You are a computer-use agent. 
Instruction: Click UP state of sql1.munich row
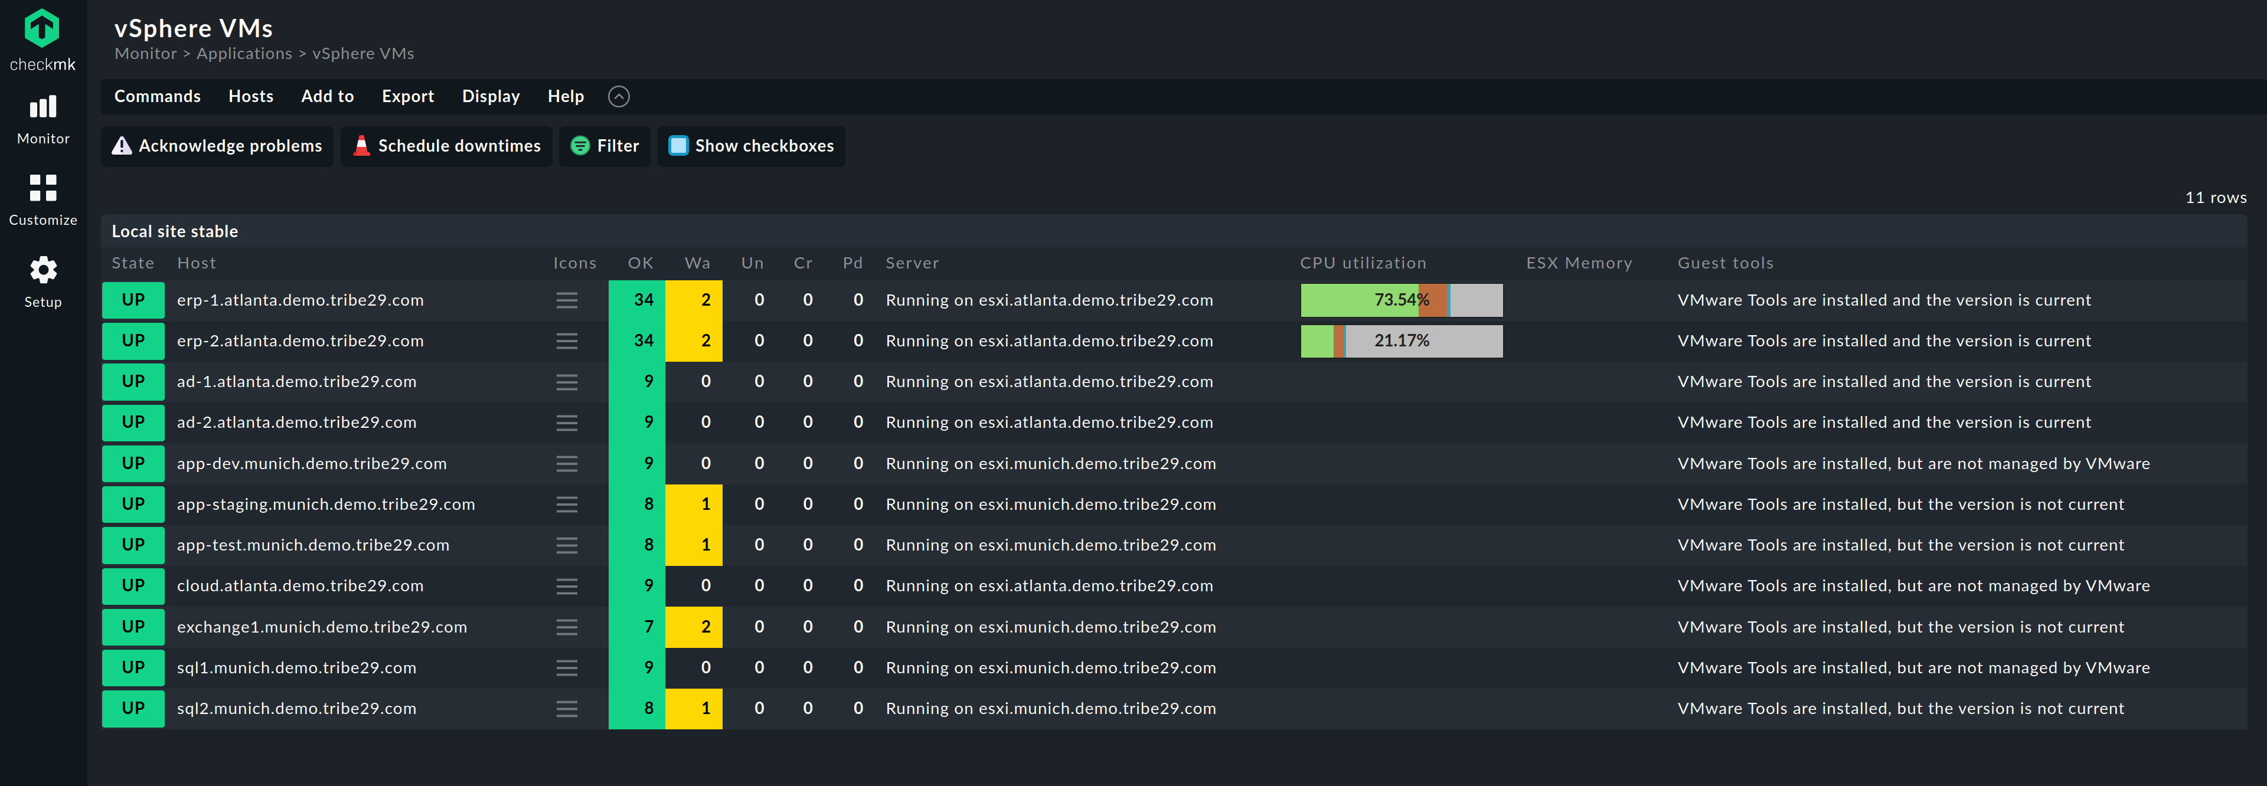coord(133,667)
